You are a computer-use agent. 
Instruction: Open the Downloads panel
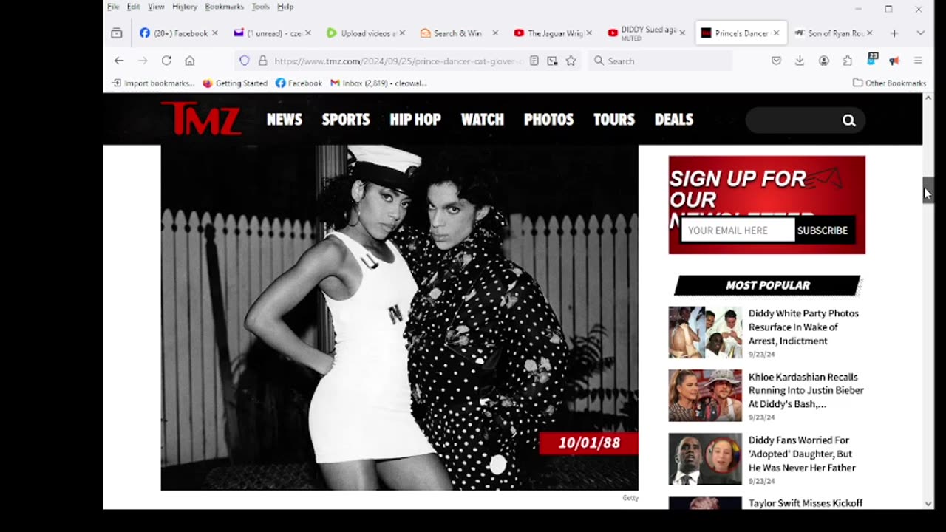click(800, 61)
